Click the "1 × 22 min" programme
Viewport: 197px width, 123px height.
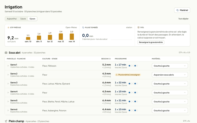120,83
